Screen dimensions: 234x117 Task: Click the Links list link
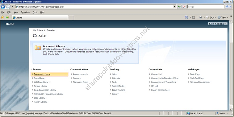coord(114,74)
